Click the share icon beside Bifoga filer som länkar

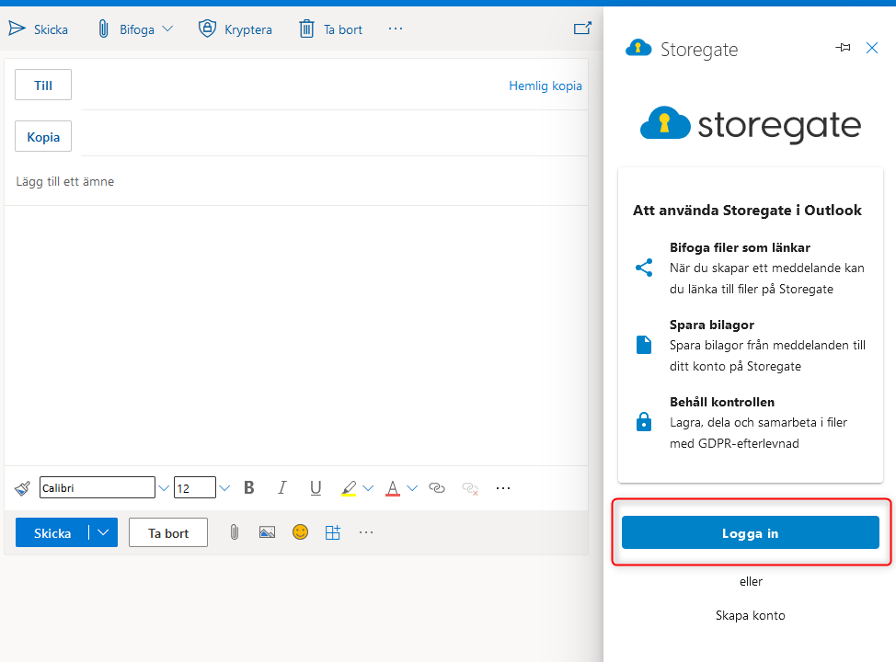pyautogui.click(x=644, y=268)
